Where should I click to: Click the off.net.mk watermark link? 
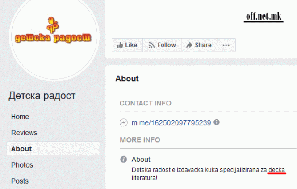[x=264, y=17]
